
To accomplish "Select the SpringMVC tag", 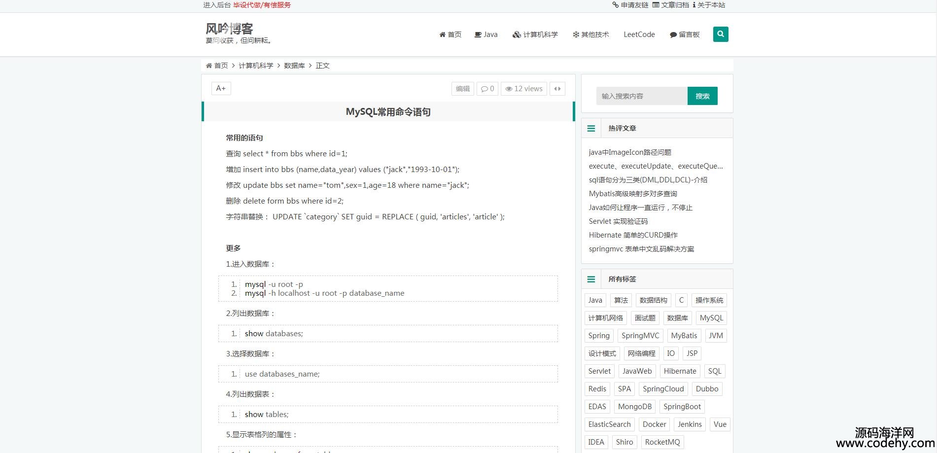I will pos(640,336).
